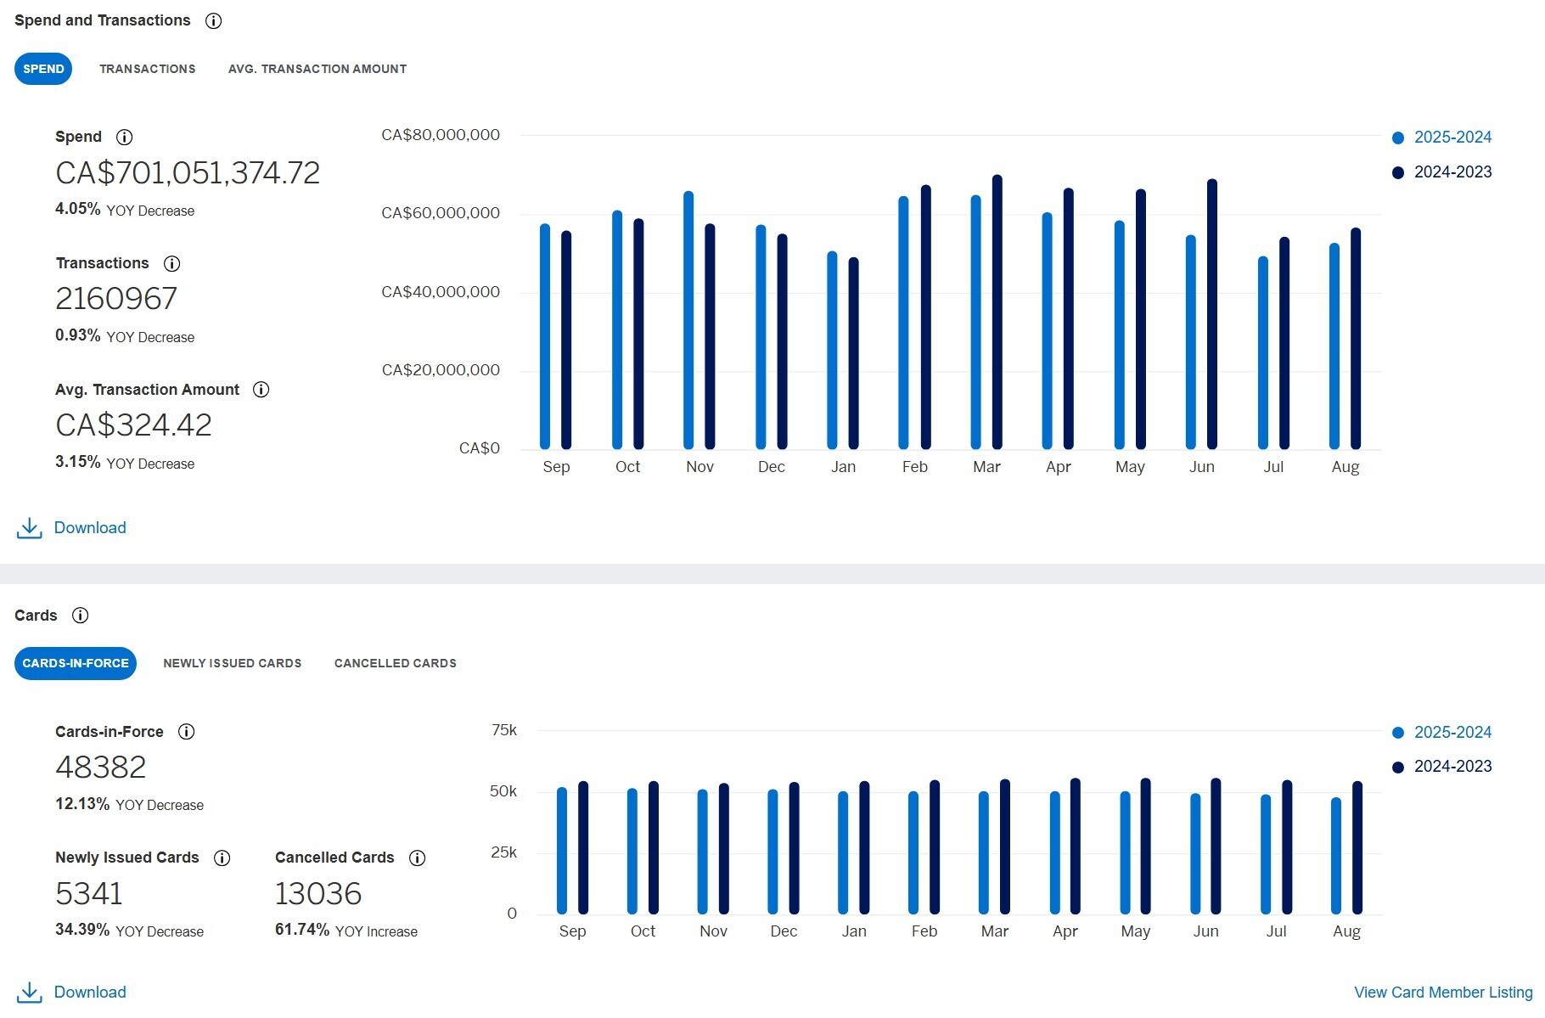Screen dimensions: 1545x1018
Task: Switch to the Cancelled Cards tab
Action: point(395,663)
